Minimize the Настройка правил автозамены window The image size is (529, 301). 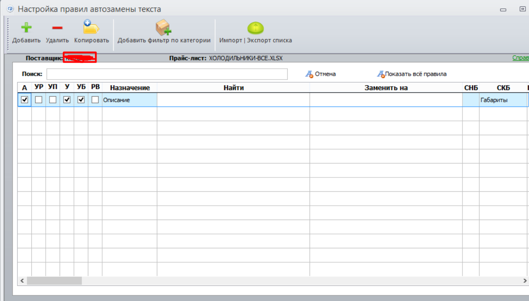[503, 9]
